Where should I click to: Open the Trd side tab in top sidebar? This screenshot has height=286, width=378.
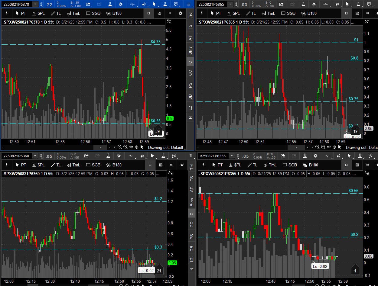[x=190, y=15]
